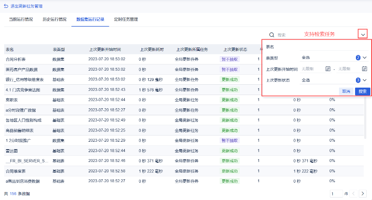372x200 pixels.
Task: Click the page number input box
Action: (x=336, y=193)
